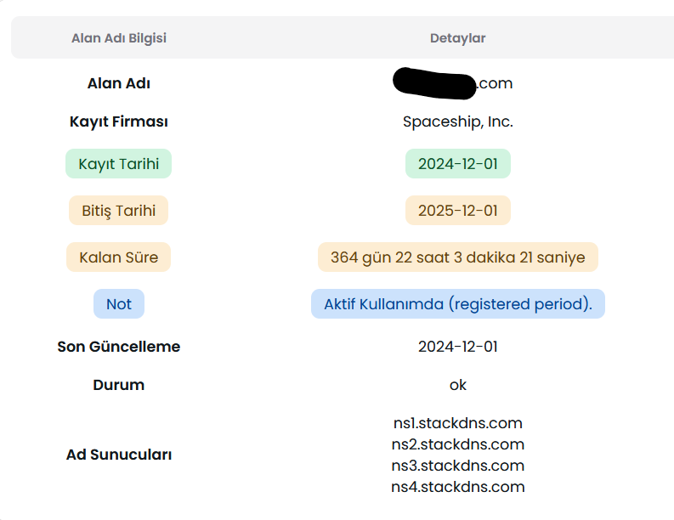Select the 2025-12-01 expiry date badge
Viewport: 674px width, 520px height.
[x=458, y=211]
